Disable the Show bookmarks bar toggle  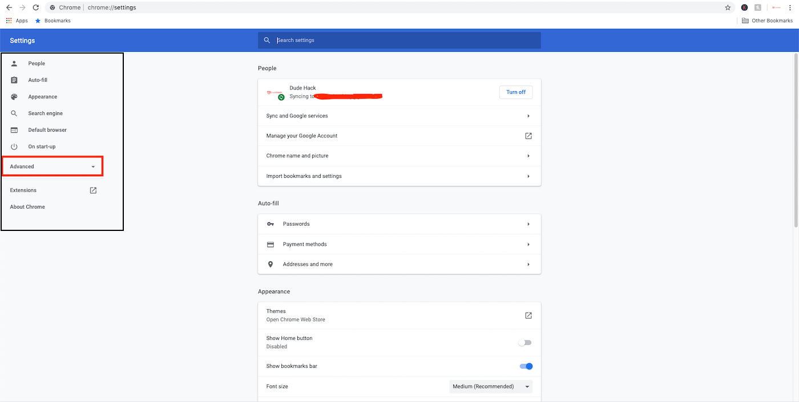coord(526,366)
